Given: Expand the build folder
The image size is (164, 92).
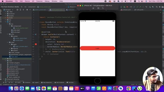Looking at the screenshot, I should tap(5, 18).
